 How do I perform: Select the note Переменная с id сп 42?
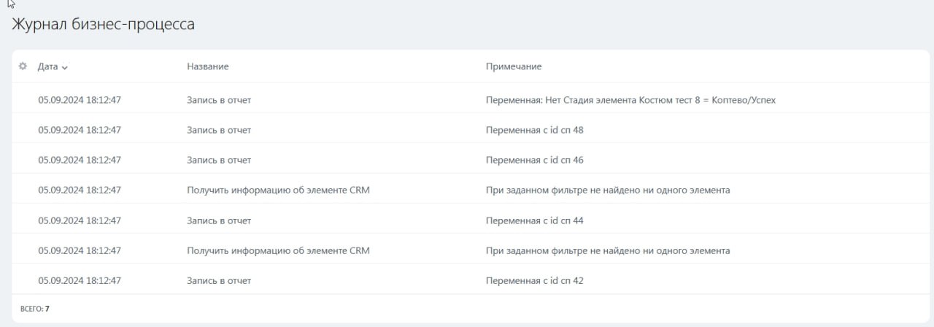[x=534, y=280]
